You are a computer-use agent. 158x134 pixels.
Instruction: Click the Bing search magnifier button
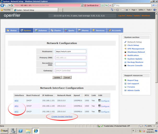coord(153,5)
